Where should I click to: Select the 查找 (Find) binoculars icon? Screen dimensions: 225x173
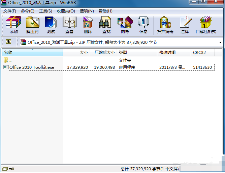coord(106,25)
